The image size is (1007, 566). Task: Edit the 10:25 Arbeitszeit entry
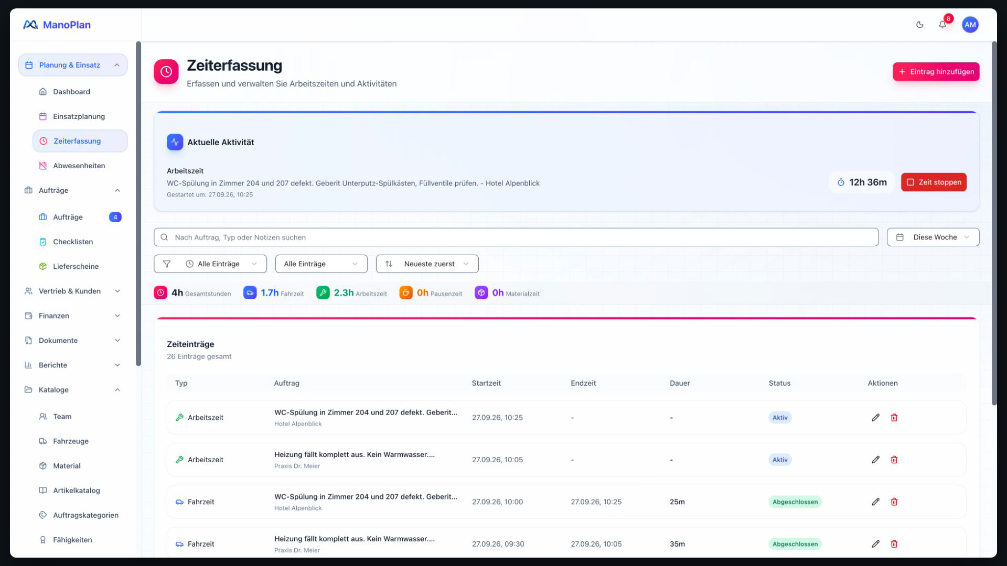[x=875, y=418]
